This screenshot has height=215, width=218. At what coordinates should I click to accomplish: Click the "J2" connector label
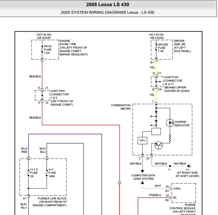click(47, 103)
